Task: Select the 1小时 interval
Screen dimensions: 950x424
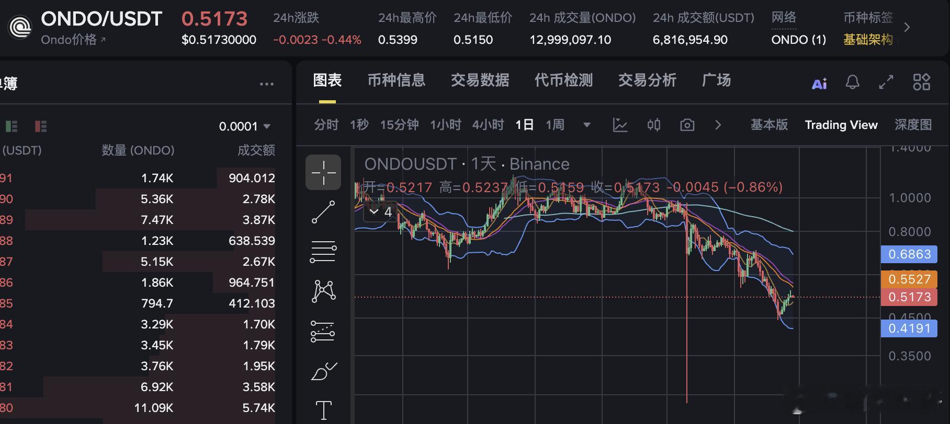Action: pos(446,125)
